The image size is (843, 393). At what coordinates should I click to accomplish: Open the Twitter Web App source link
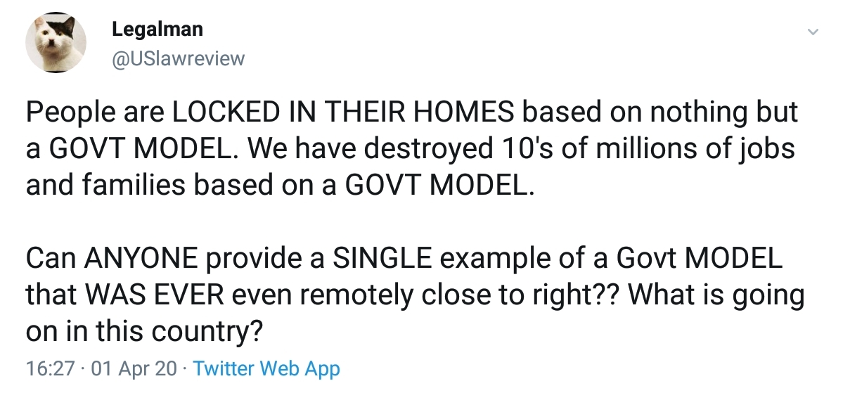click(x=266, y=368)
